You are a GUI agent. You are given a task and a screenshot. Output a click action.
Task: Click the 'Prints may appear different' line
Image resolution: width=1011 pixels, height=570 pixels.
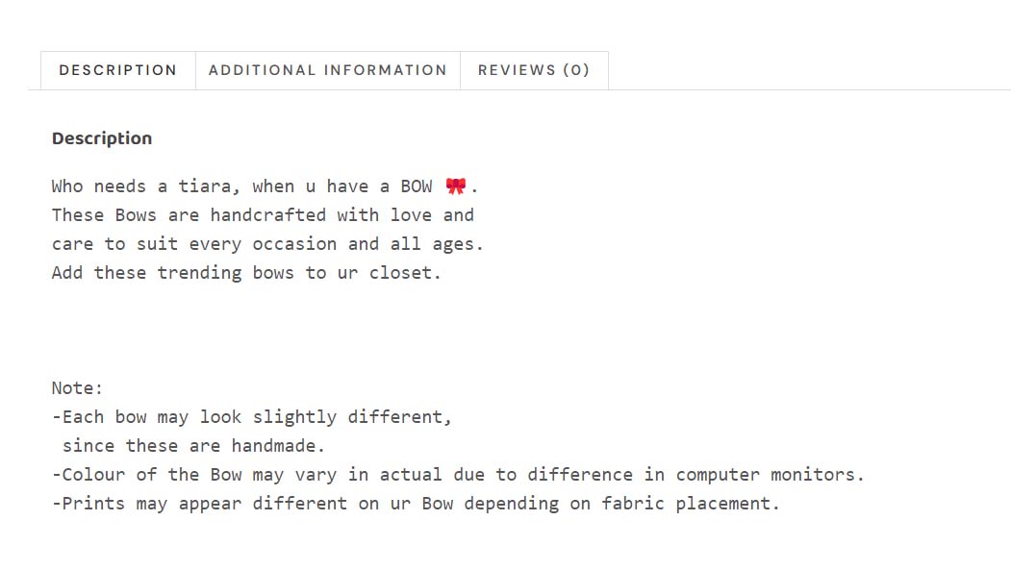click(416, 504)
